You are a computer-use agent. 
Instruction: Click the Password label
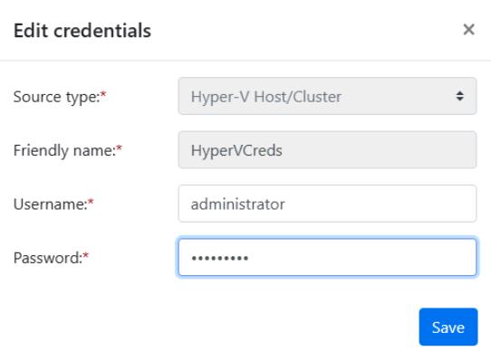[48, 258]
